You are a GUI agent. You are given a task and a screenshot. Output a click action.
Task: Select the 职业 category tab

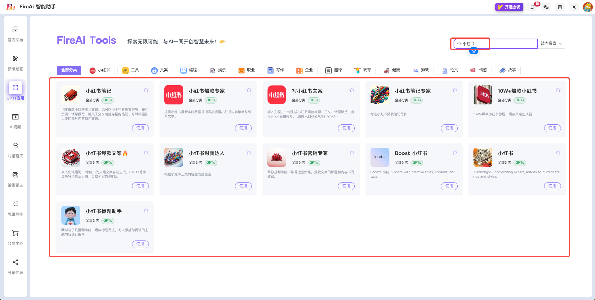246,70
